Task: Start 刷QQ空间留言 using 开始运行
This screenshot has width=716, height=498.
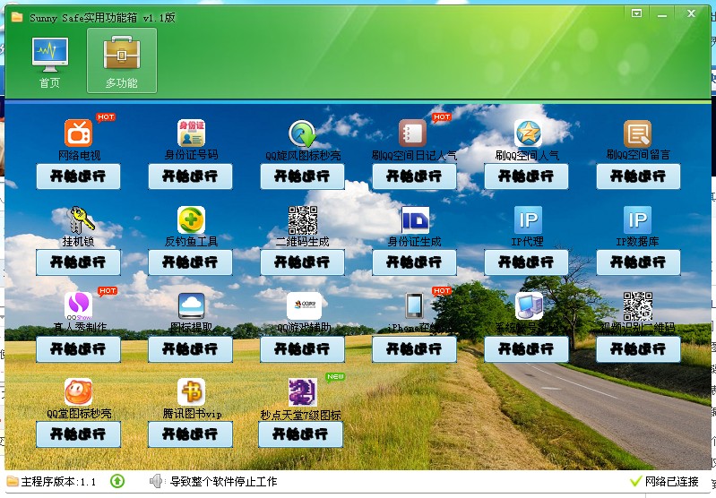Action: [x=638, y=176]
